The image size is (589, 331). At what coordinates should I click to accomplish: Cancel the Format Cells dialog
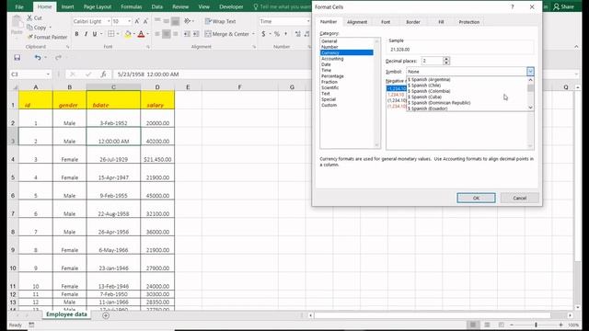[x=519, y=198]
